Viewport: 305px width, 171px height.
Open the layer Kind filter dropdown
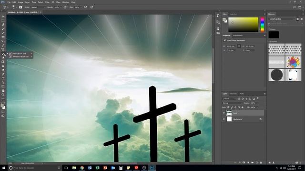pyautogui.click(x=230, y=99)
